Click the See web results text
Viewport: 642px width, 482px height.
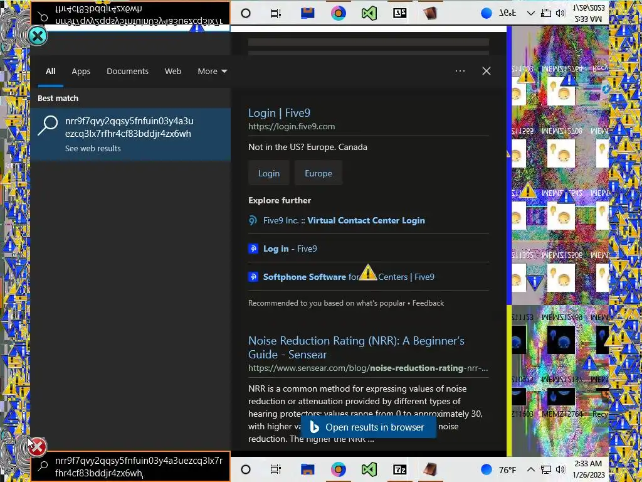(93, 148)
